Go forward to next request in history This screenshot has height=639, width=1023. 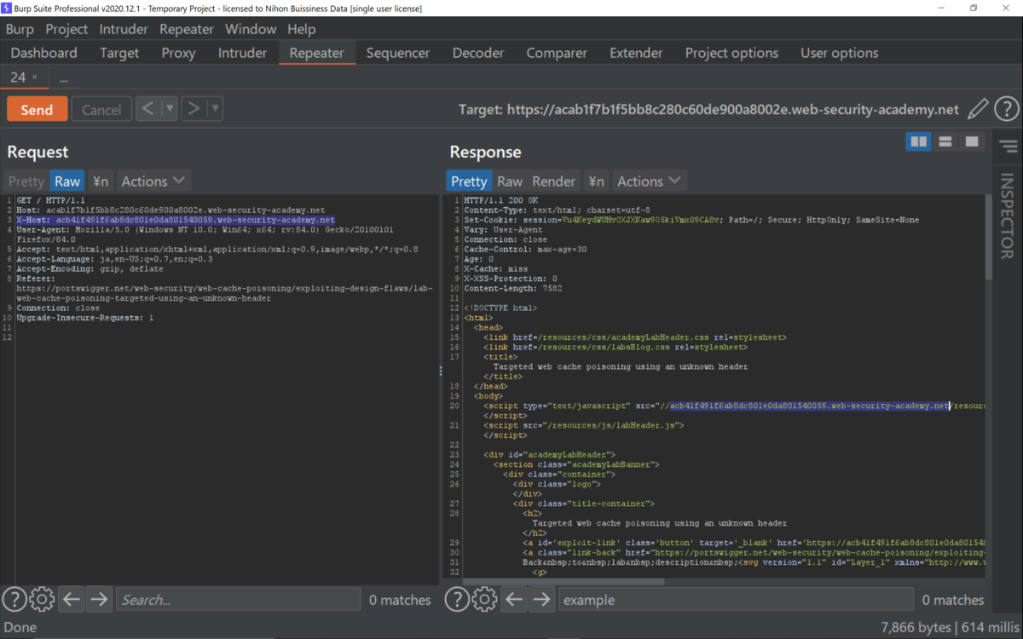pos(193,109)
